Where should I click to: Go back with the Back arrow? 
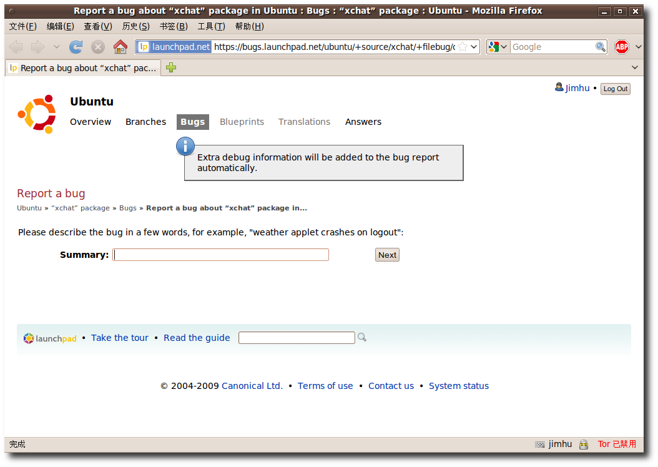(x=16, y=47)
